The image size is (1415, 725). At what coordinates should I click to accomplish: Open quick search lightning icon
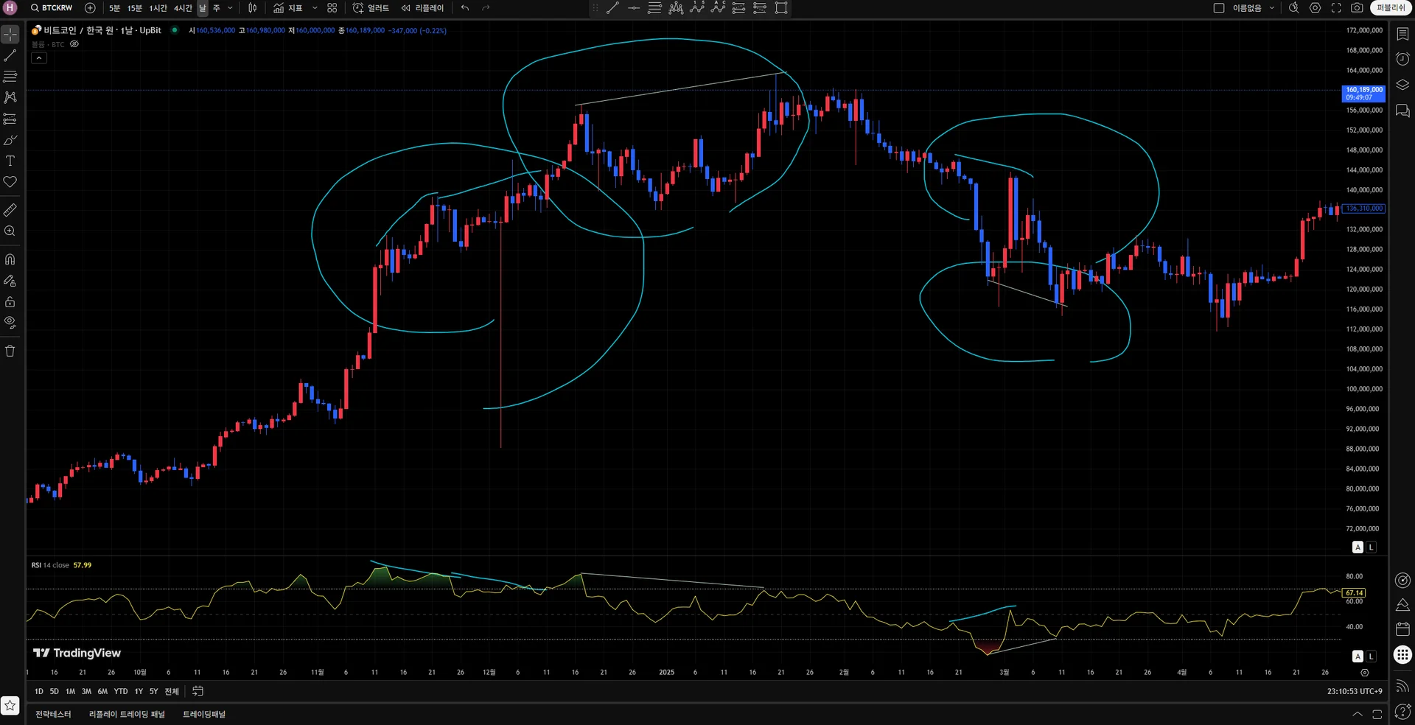point(1293,8)
